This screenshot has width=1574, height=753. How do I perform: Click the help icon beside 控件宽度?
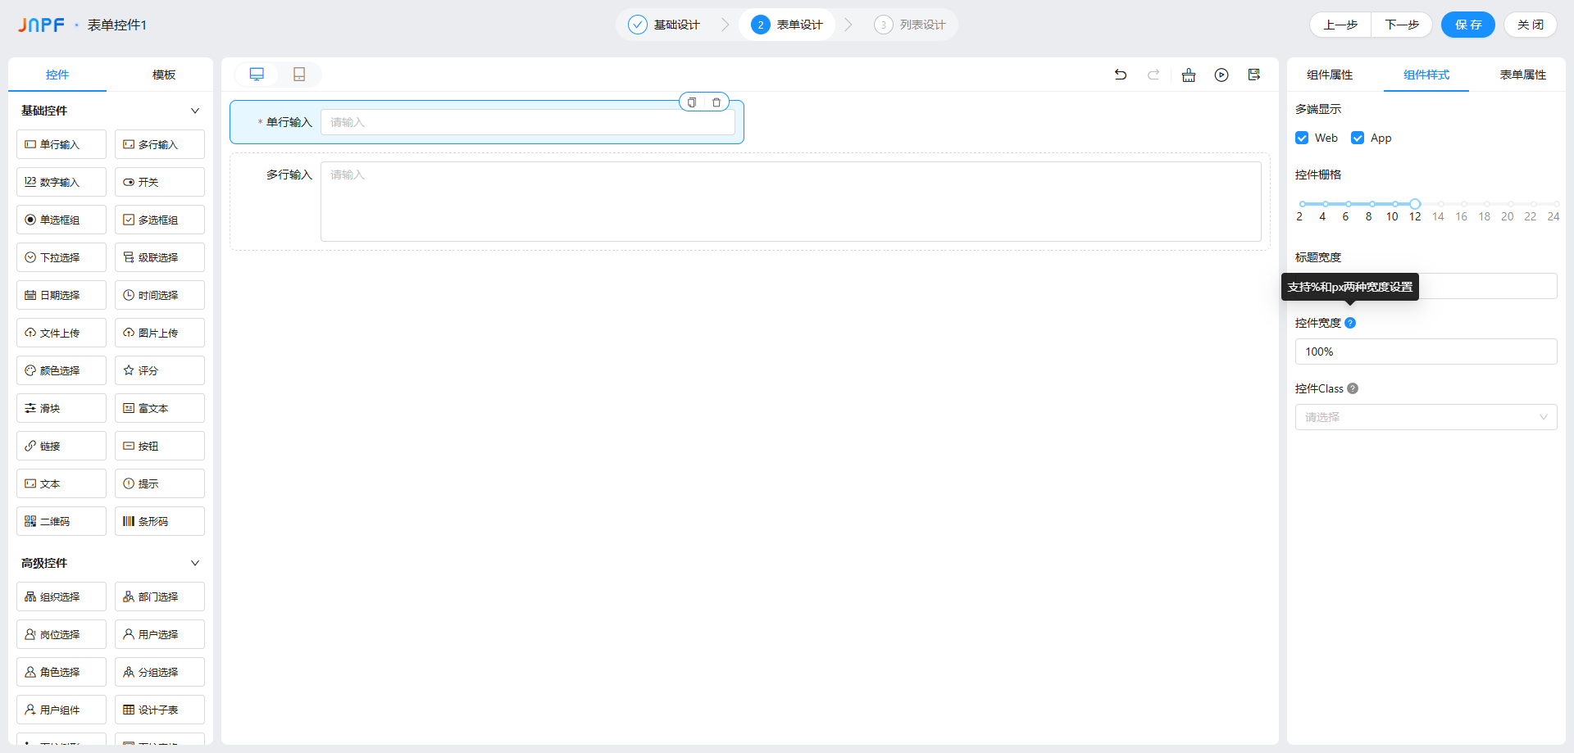point(1350,323)
